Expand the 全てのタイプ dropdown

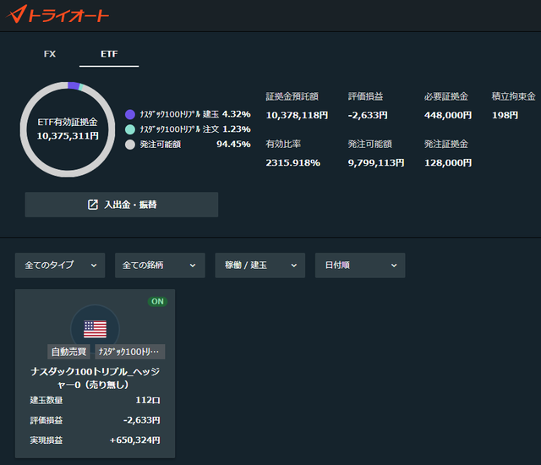click(x=60, y=265)
